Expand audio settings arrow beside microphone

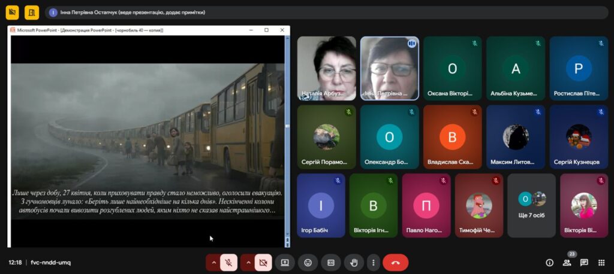[213, 262]
